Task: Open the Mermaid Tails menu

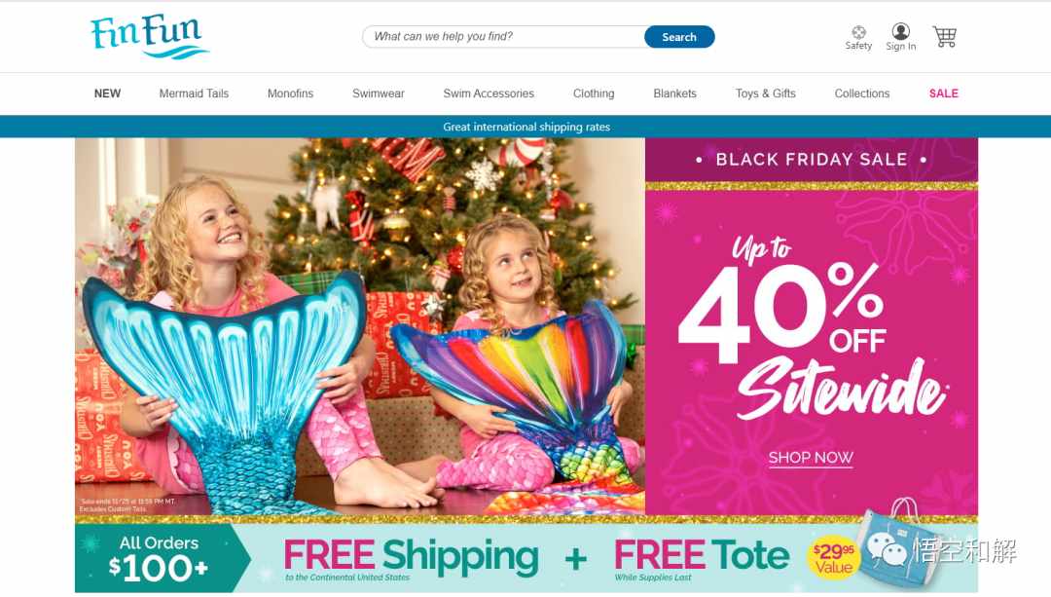Action: tap(194, 93)
